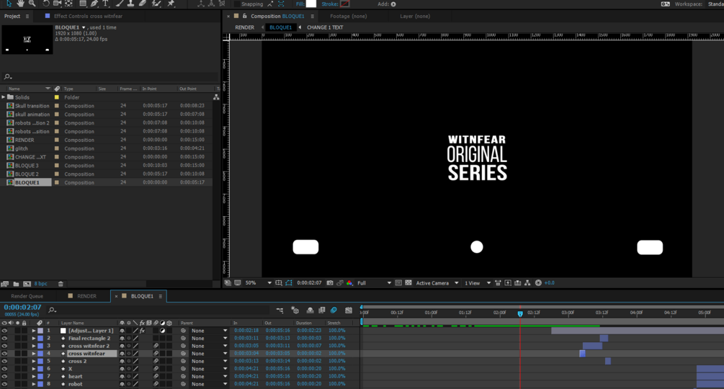Open the 1 View layout dropdown
The image size is (724, 389).
[478, 283]
